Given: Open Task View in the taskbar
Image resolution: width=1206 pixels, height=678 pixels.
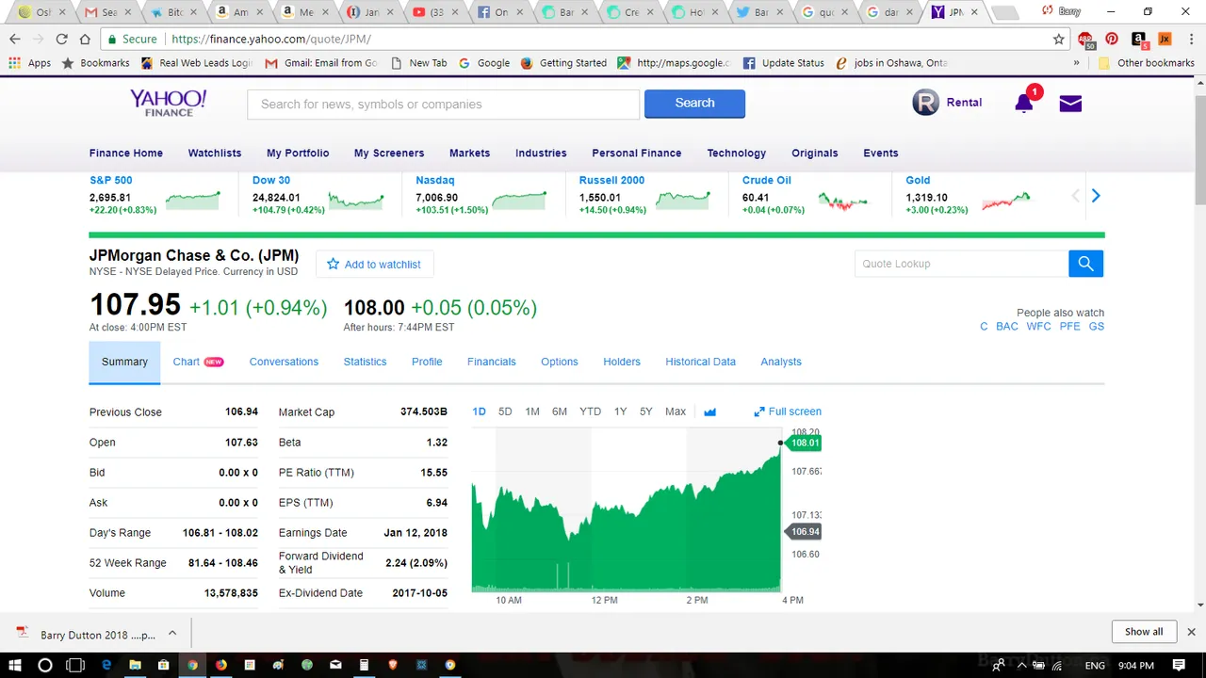Looking at the screenshot, I should [75, 665].
